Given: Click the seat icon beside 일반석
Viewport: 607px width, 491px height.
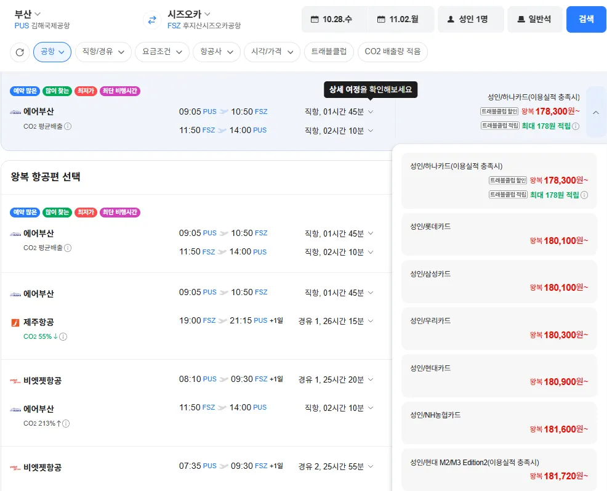Looking at the screenshot, I should [x=521, y=19].
